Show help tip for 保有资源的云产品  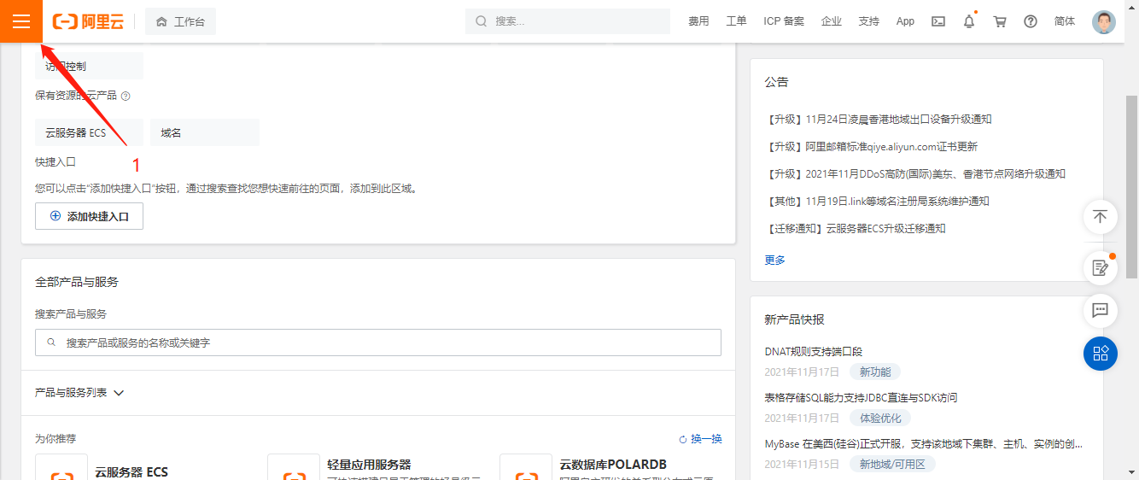(126, 97)
